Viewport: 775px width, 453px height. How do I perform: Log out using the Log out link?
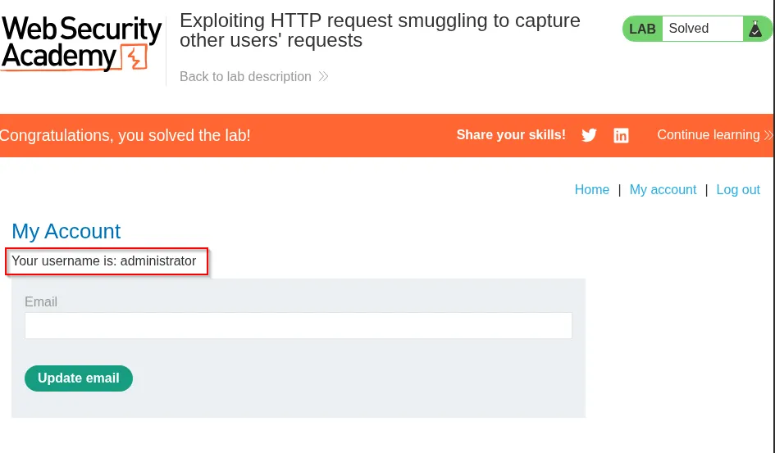point(738,190)
